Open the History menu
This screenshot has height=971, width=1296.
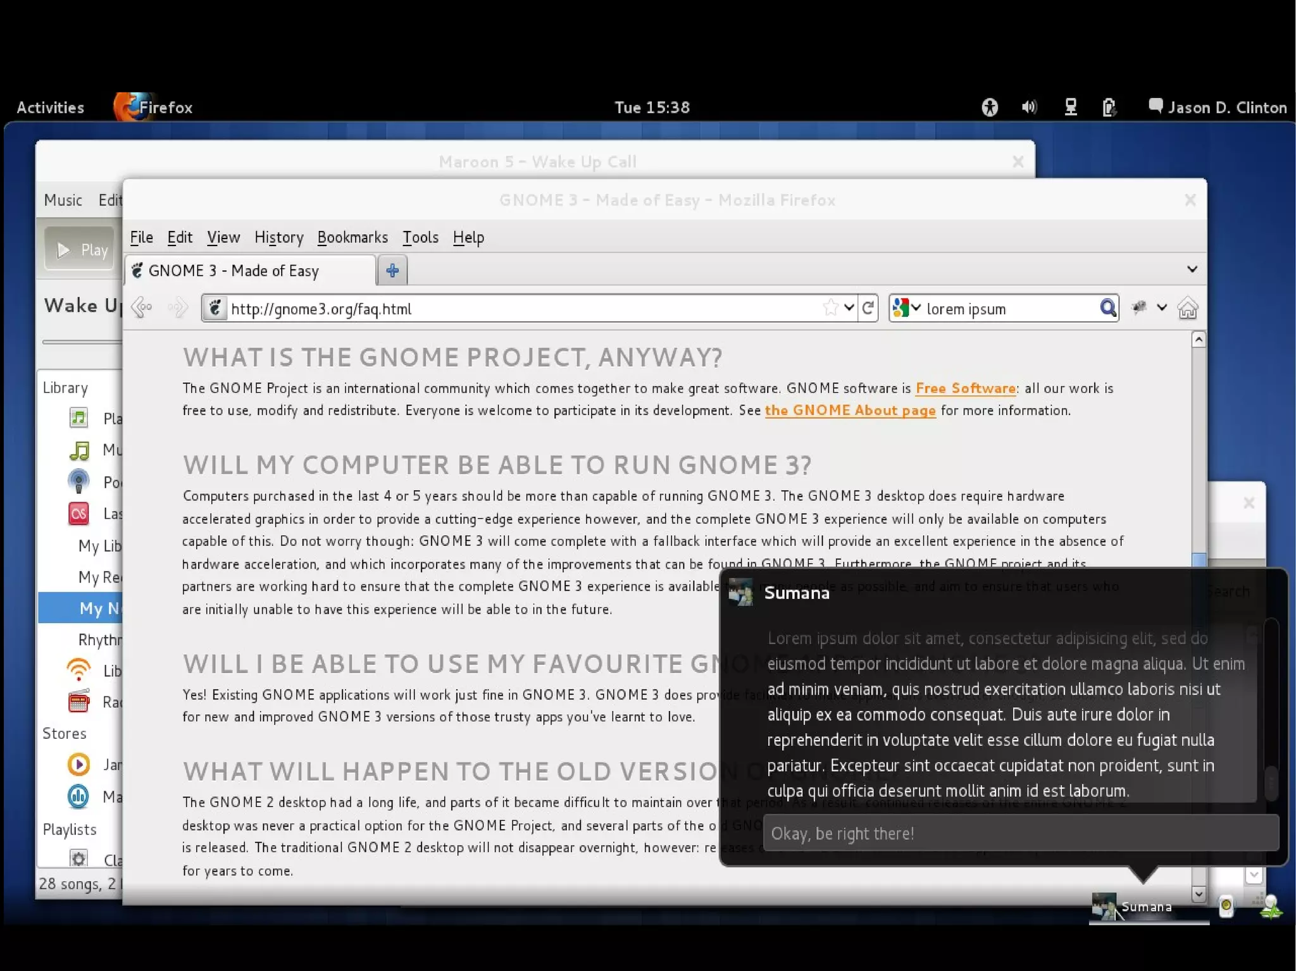(x=278, y=237)
